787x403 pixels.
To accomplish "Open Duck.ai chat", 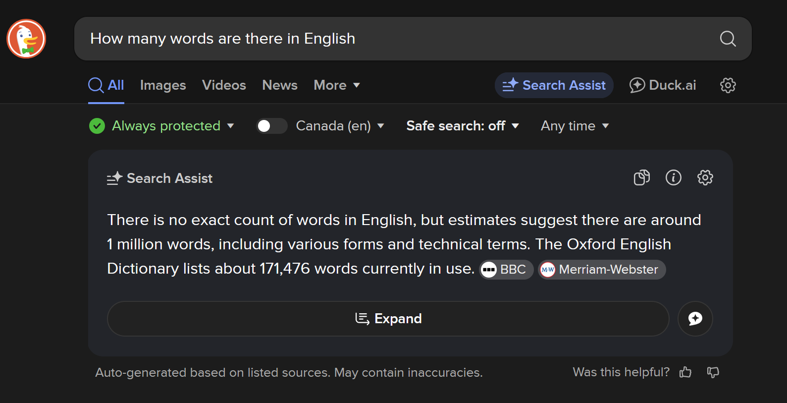I will click(663, 85).
